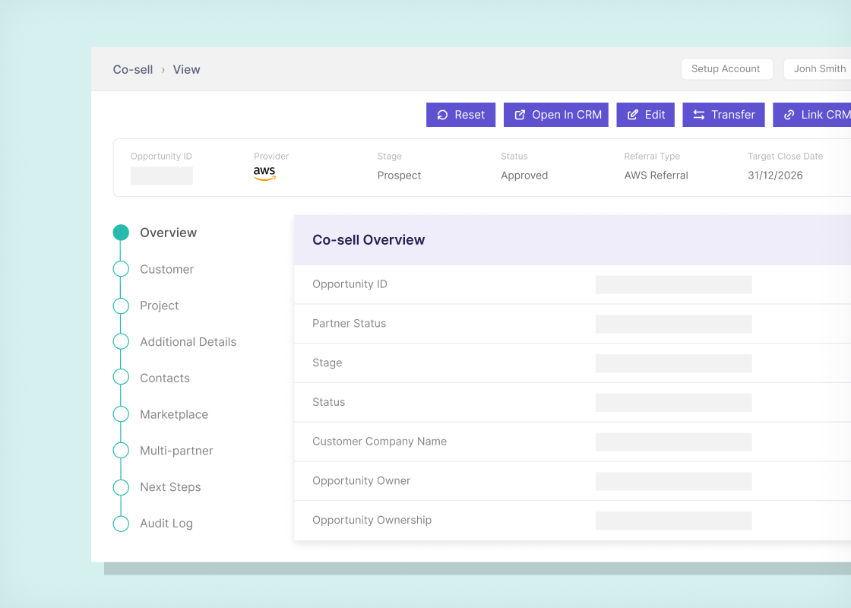This screenshot has width=851, height=608.
Task: Click the Reset circular arrow icon
Action: [442, 115]
